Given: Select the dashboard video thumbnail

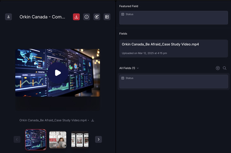Looking at the screenshot, I should coord(36,140).
